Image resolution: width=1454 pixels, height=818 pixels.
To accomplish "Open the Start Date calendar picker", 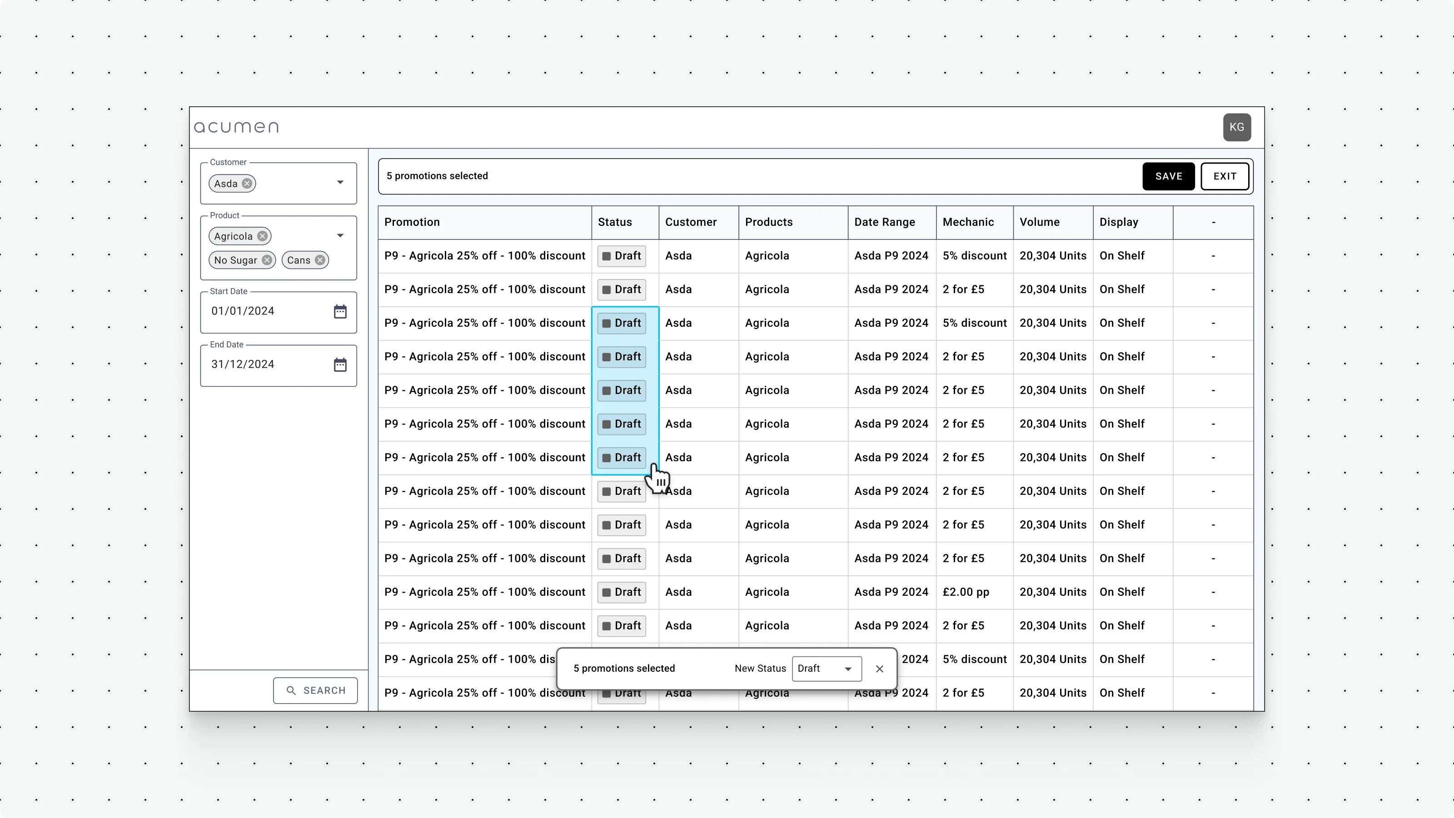I will pyautogui.click(x=340, y=310).
